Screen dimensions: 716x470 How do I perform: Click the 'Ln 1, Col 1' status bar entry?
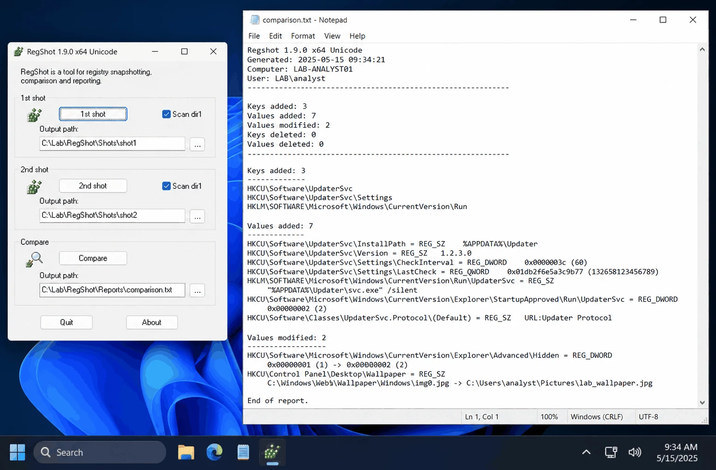[482, 417]
